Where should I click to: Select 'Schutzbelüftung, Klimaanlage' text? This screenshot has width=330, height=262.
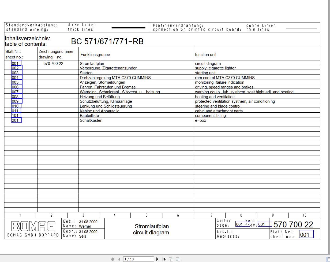106,101
